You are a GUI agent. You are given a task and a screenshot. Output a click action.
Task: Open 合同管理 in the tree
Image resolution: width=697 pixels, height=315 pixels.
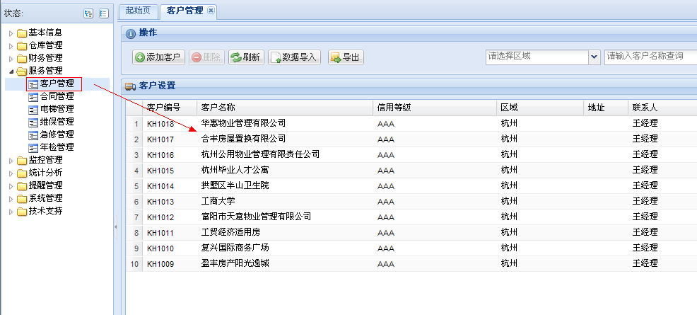click(57, 96)
